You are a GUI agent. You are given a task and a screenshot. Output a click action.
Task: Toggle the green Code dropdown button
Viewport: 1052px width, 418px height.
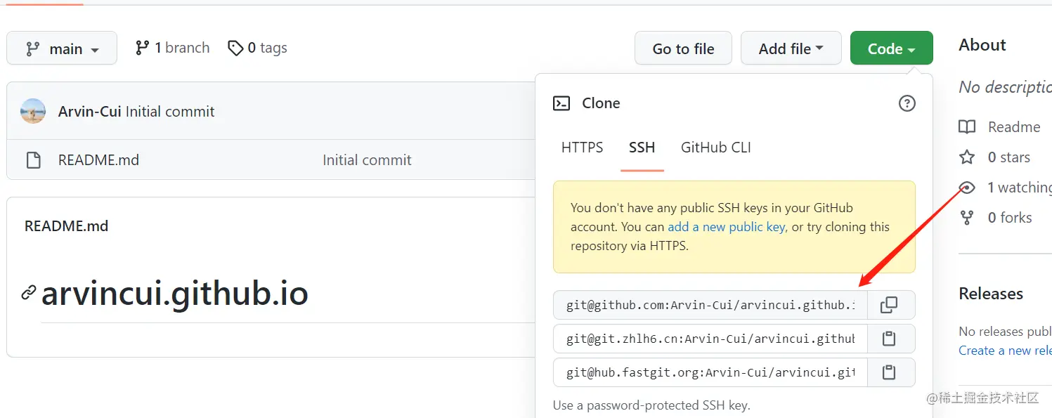pyautogui.click(x=891, y=48)
